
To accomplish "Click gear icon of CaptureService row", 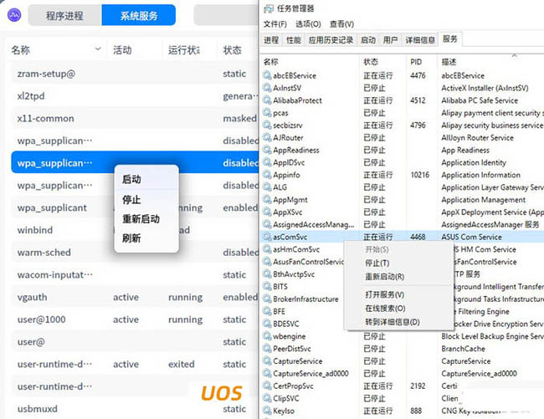I will click(267, 360).
